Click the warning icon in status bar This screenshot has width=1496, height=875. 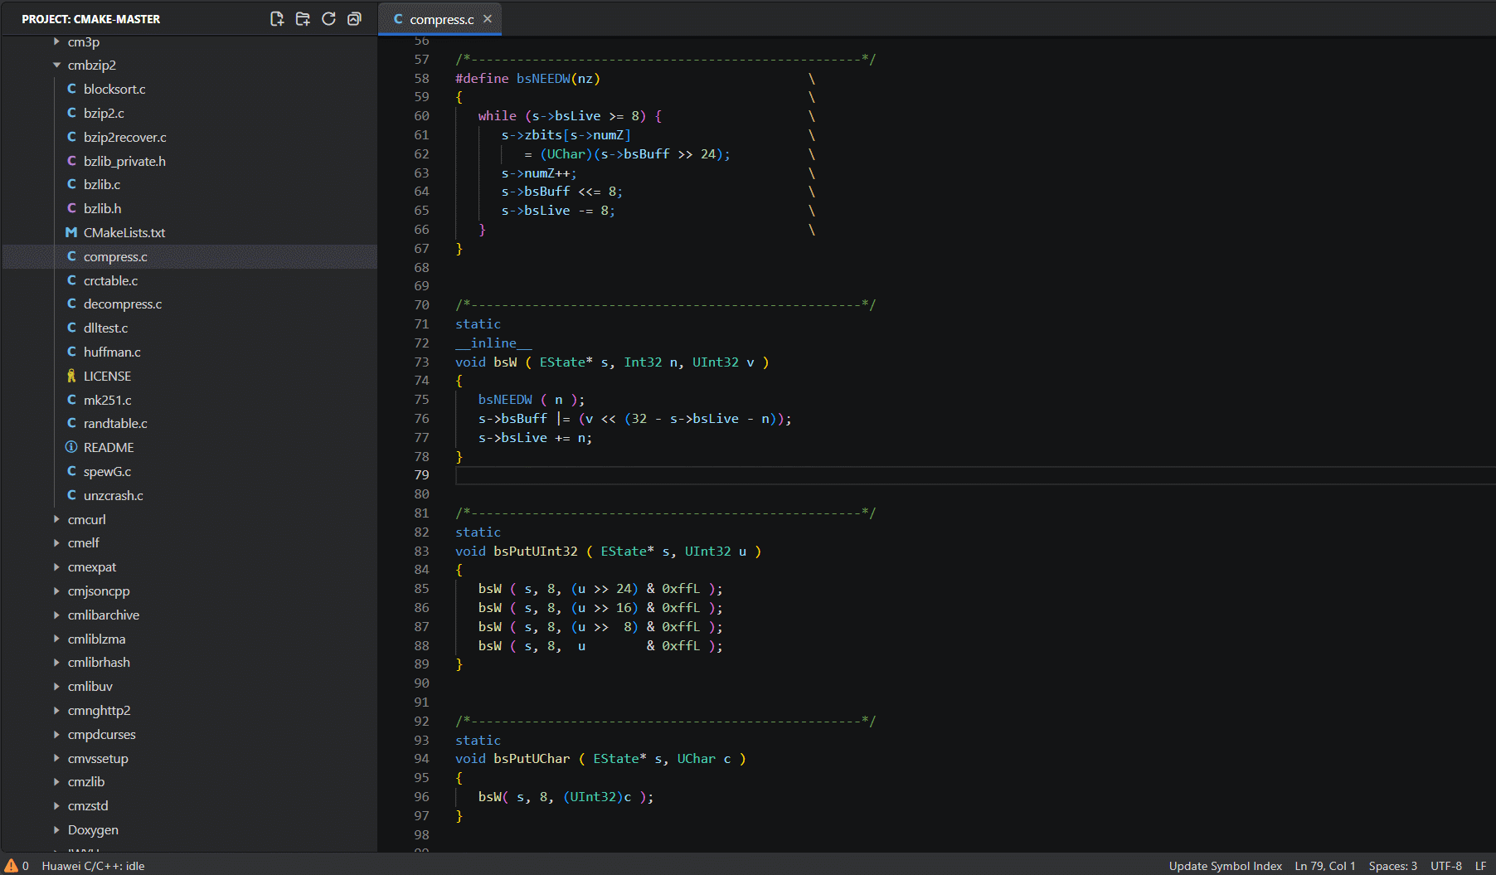click(x=11, y=865)
